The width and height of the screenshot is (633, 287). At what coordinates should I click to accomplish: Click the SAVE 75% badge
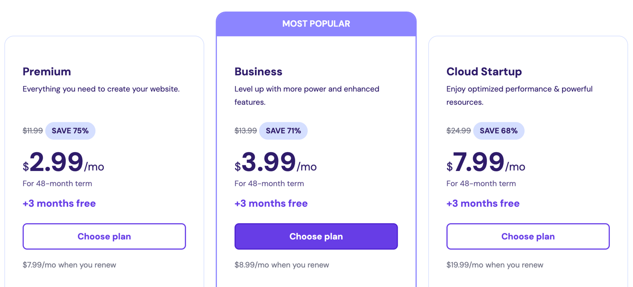70,131
